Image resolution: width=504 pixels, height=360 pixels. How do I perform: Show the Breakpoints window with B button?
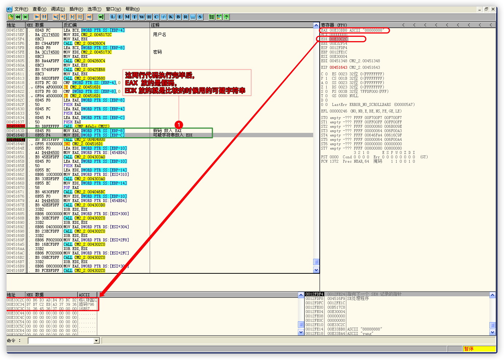(178, 17)
